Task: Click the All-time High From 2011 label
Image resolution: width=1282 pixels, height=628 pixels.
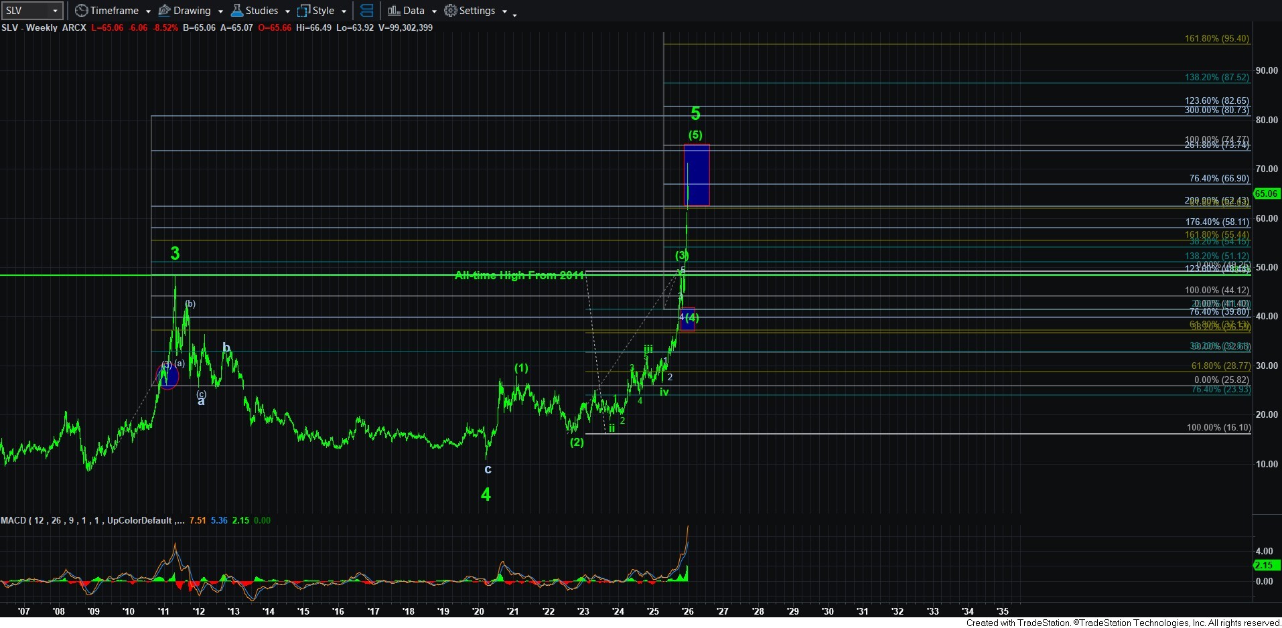Action: [x=519, y=275]
